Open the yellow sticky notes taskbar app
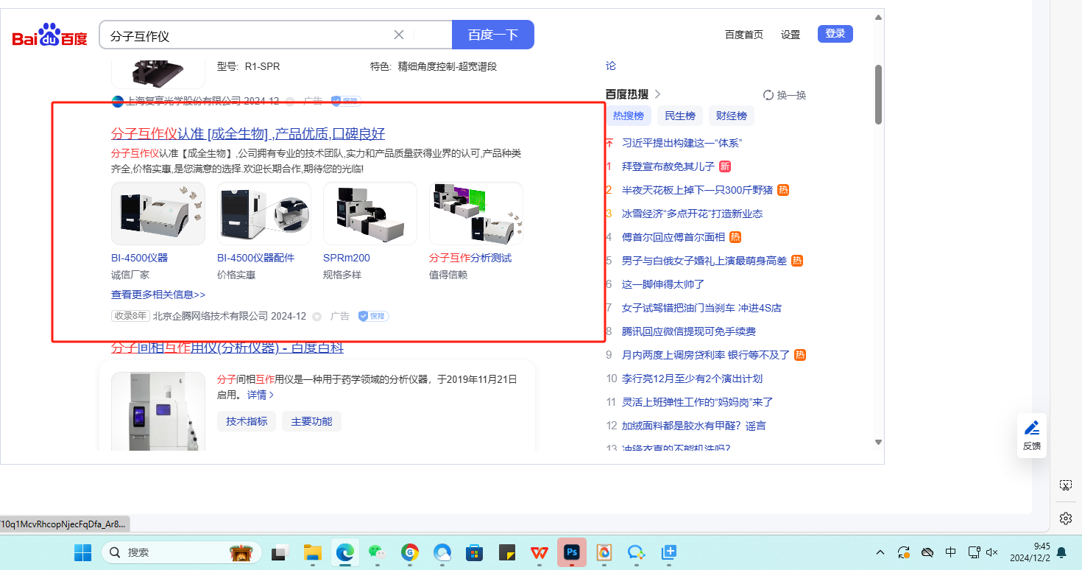This screenshot has width=1082, height=570. click(x=507, y=552)
